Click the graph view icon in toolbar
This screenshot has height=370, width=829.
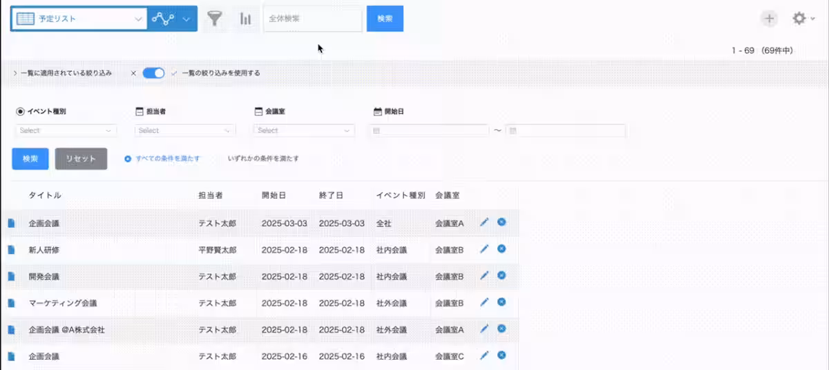tap(164, 19)
